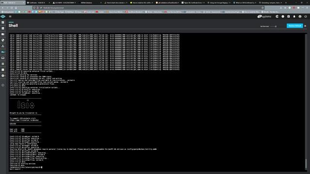Open the Alerts bell icon

pyautogui.click(x=294, y=16)
